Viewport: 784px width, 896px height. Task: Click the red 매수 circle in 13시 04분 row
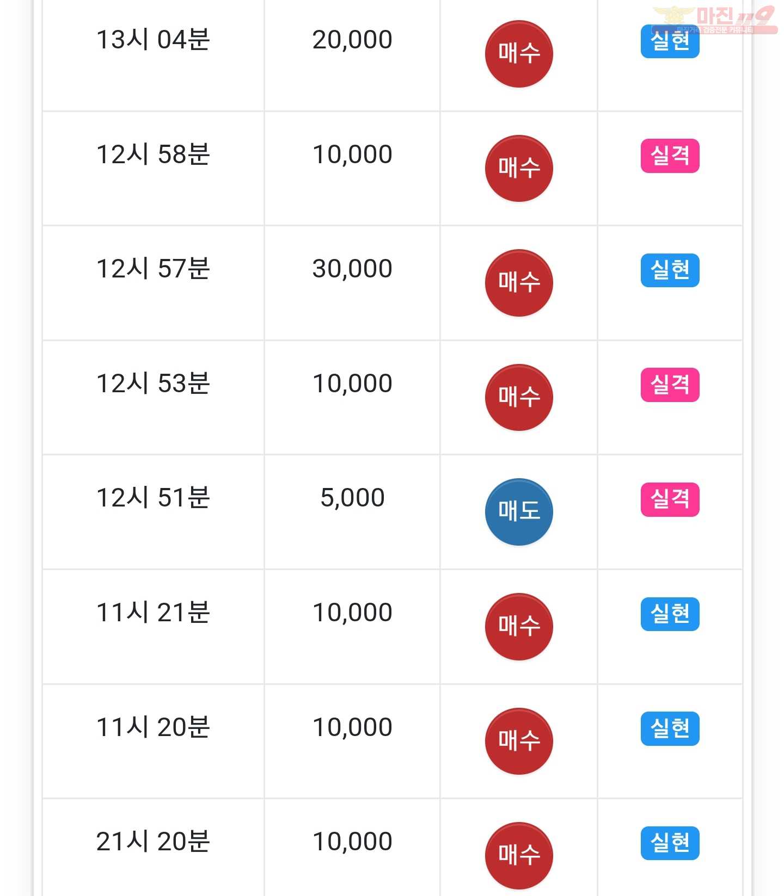point(519,54)
